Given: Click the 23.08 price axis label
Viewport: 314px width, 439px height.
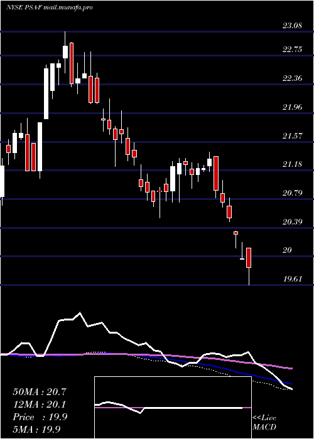Looking at the screenshot, I should tap(292, 26).
